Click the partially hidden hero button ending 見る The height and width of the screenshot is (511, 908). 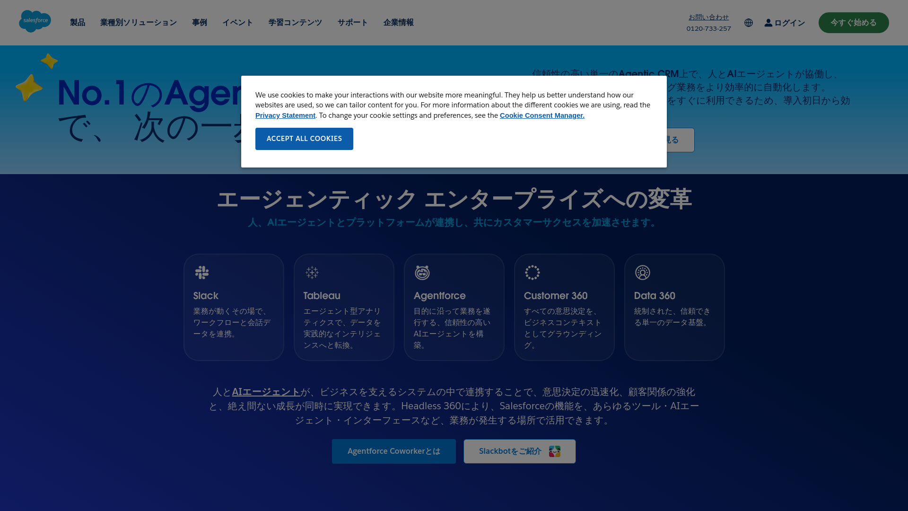click(680, 140)
